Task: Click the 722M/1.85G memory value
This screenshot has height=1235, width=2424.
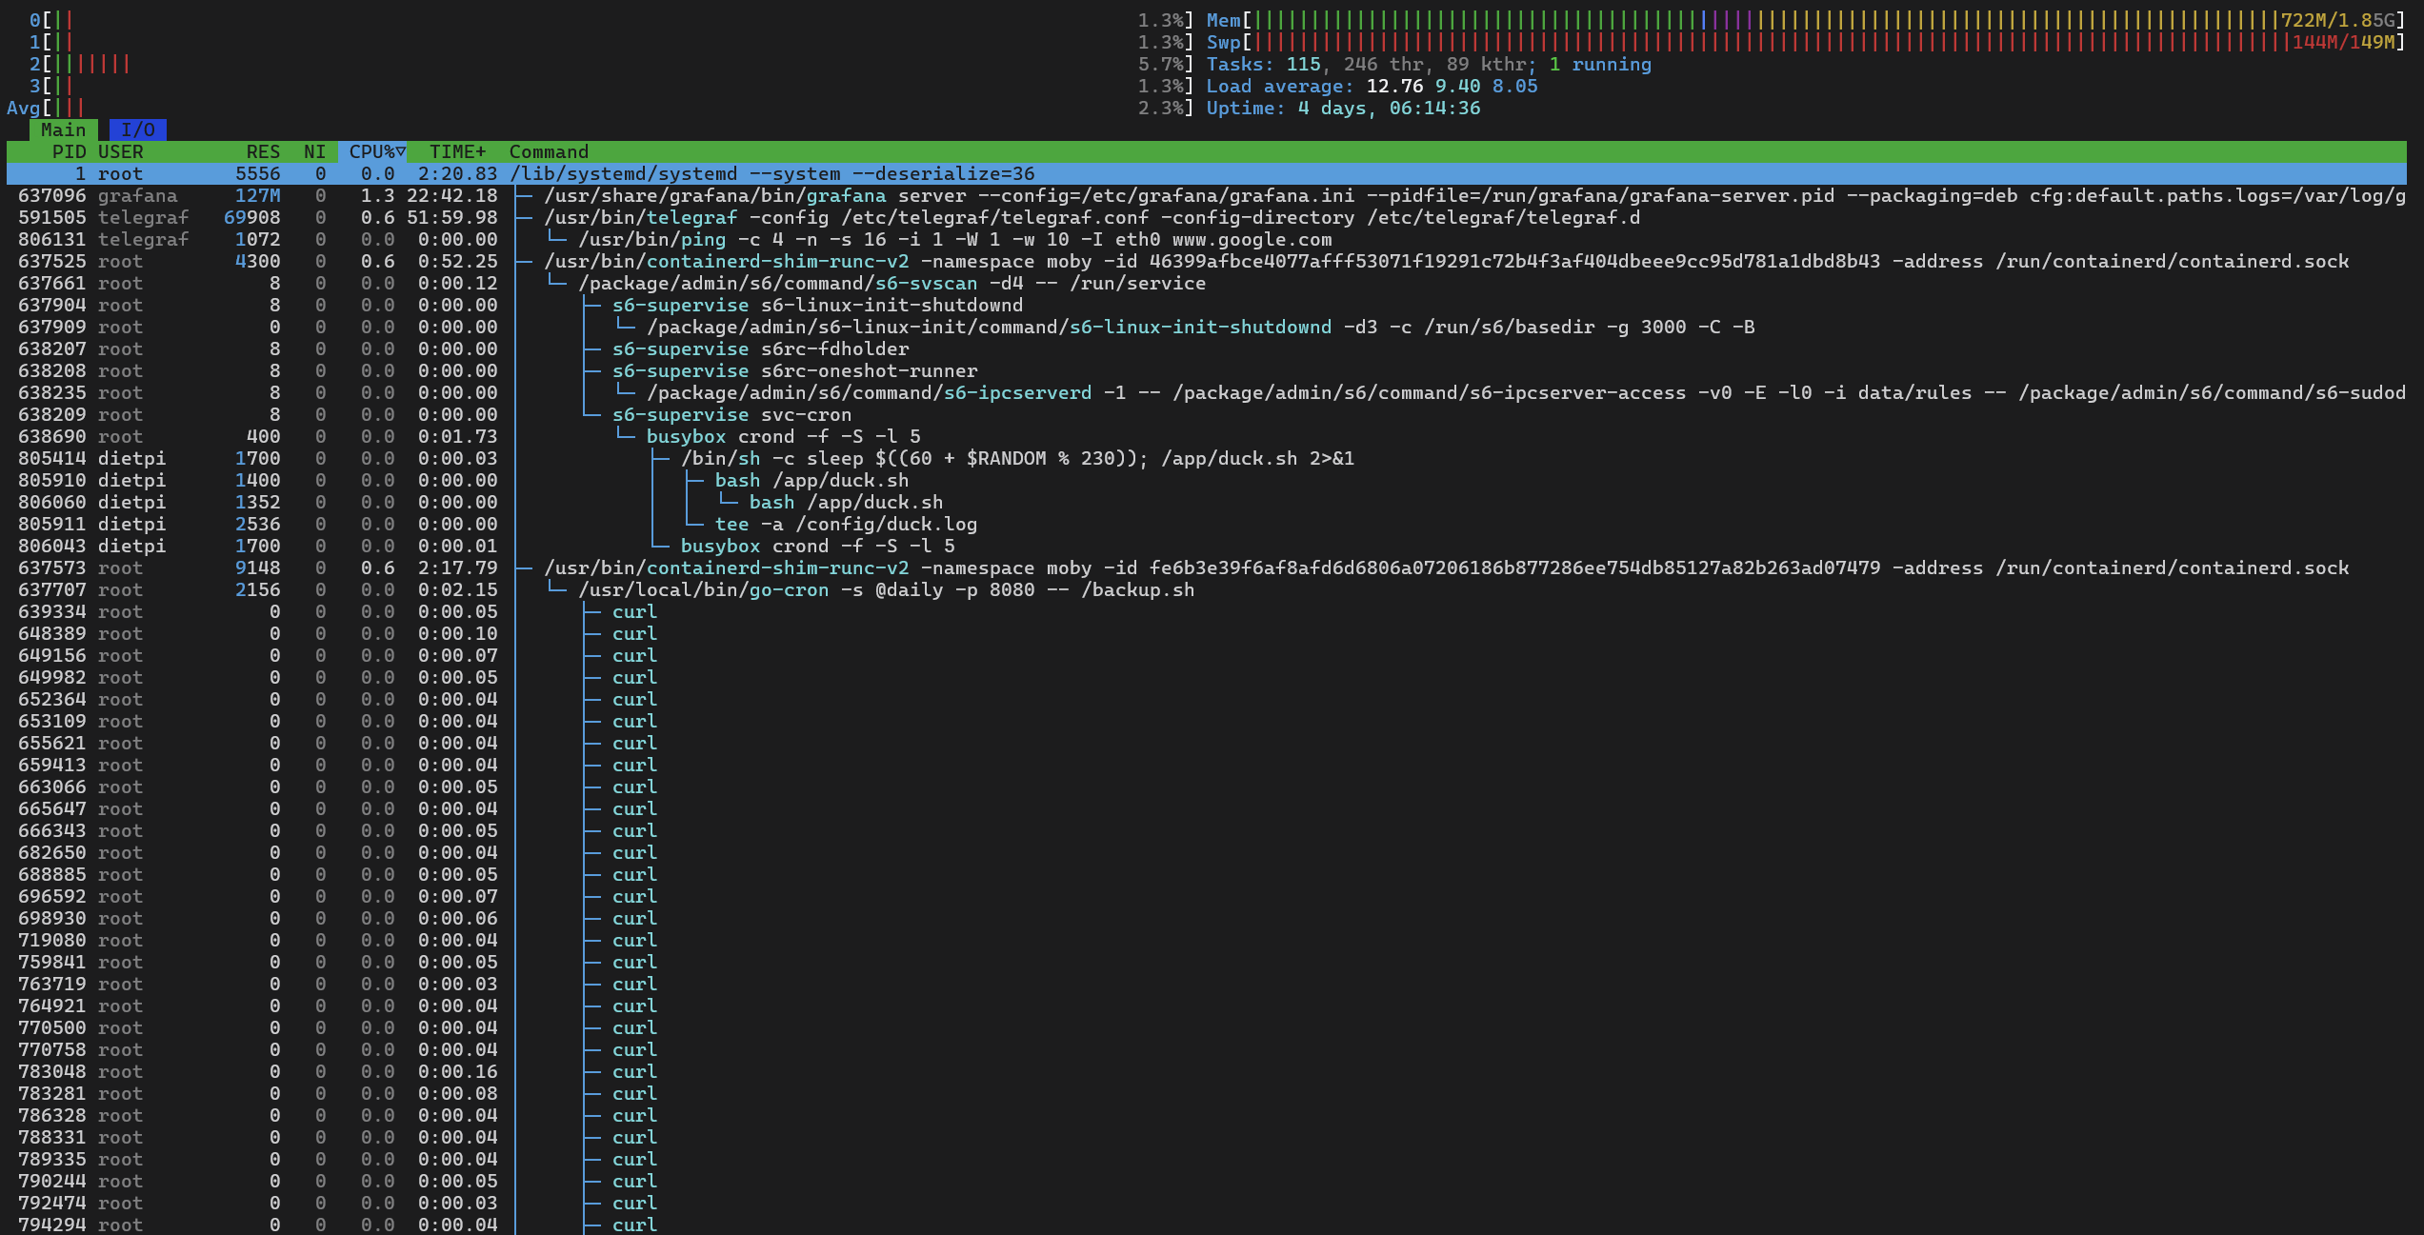Action: [2337, 20]
